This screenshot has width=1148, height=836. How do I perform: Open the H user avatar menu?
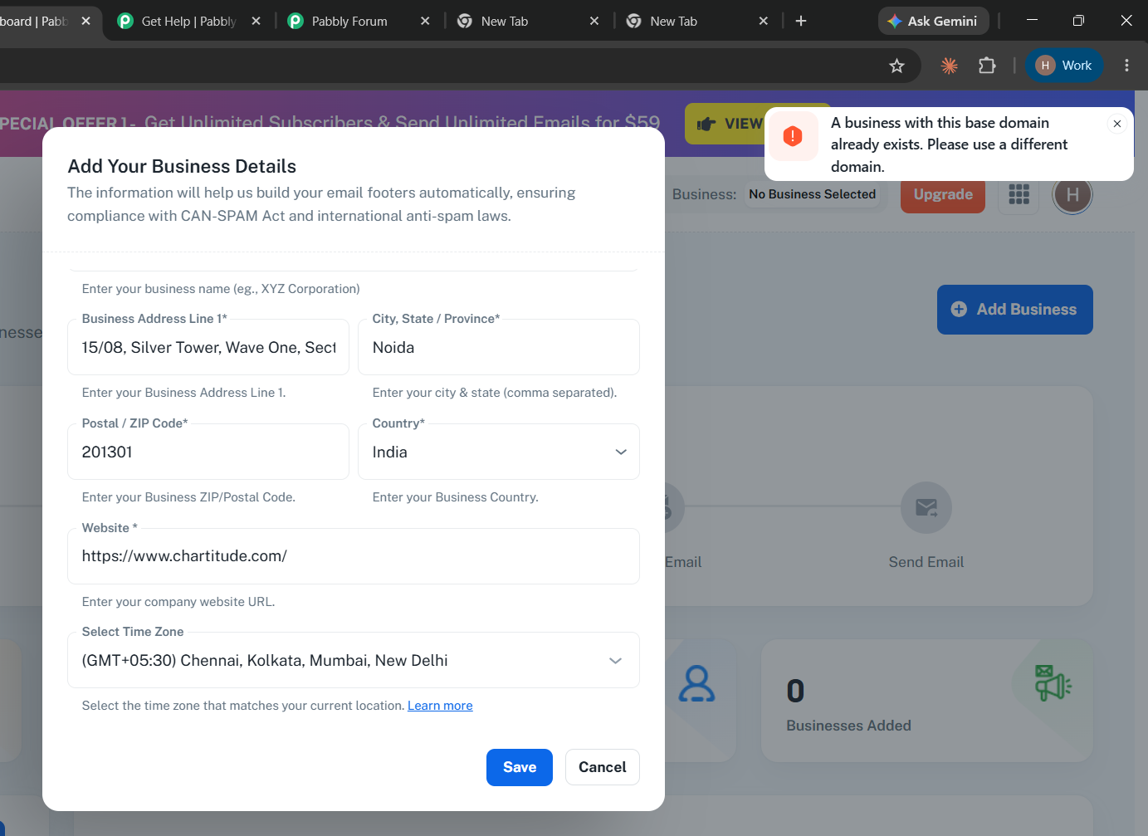pos(1072,194)
